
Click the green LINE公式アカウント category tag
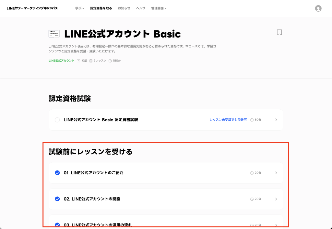click(x=61, y=61)
